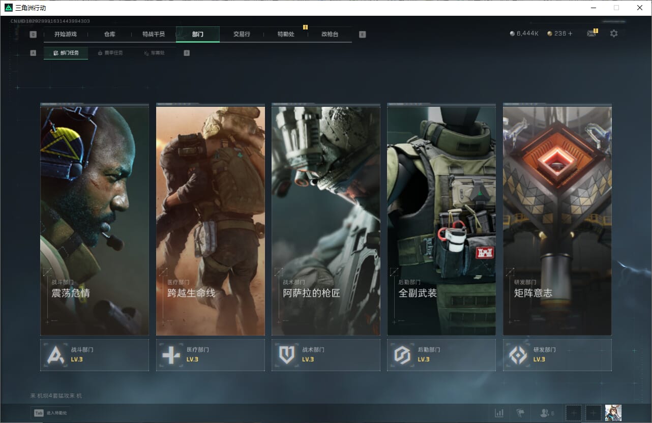Open the statistics bar chart icon

point(499,413)
